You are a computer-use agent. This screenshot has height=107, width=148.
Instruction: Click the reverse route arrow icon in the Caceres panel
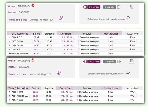pyautogui.click(x=128, y=18)
